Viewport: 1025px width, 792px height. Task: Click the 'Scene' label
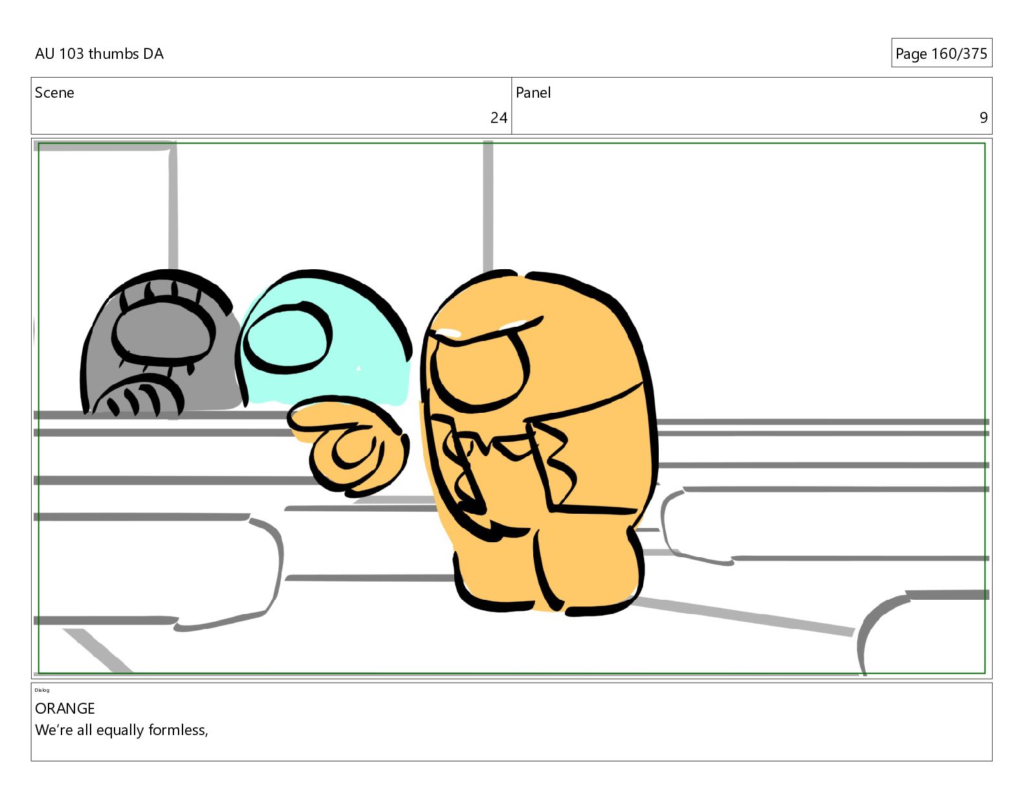[54, 93]
